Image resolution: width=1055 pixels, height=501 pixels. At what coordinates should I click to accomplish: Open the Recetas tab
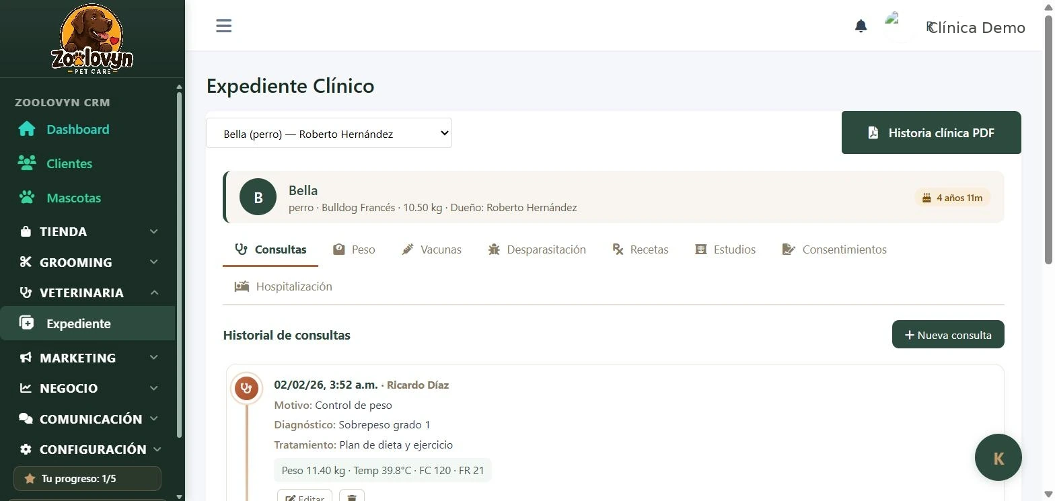[x=641, y=249]
